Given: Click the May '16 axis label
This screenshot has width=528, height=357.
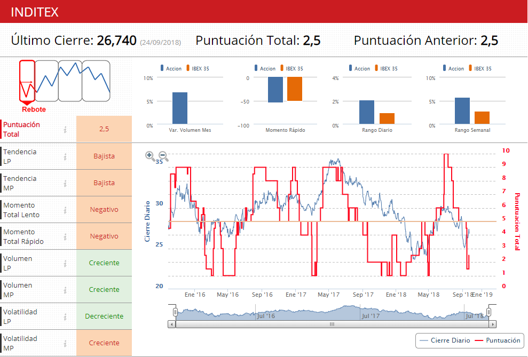Looking at the screenshot, I should tap(227, 295).
